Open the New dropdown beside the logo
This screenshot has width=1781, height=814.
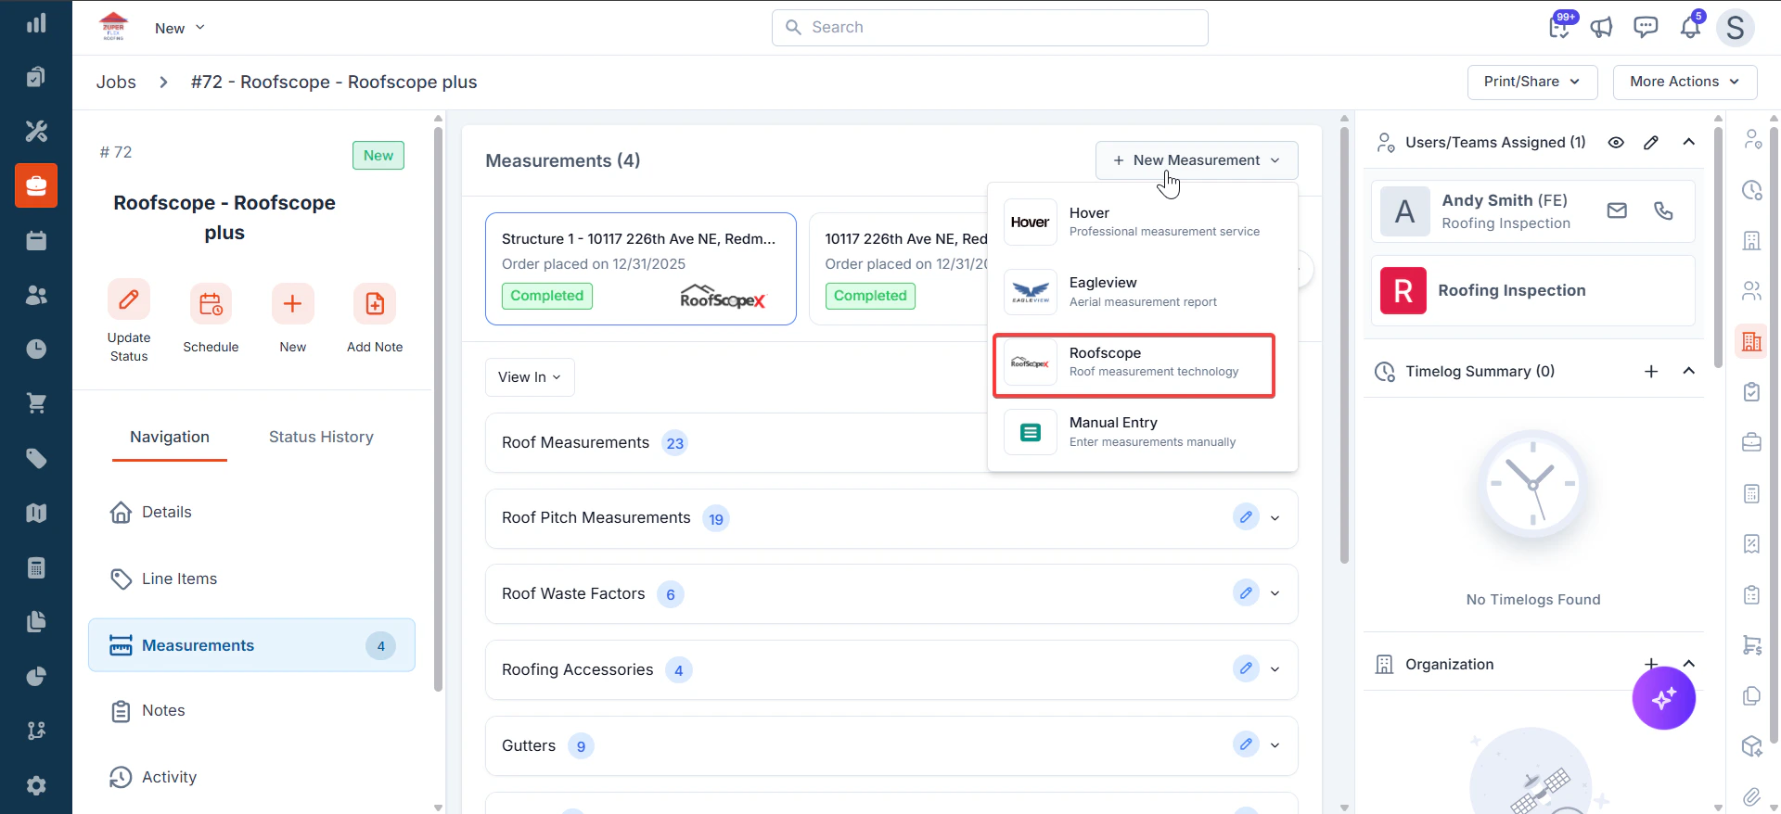point(180,28)
